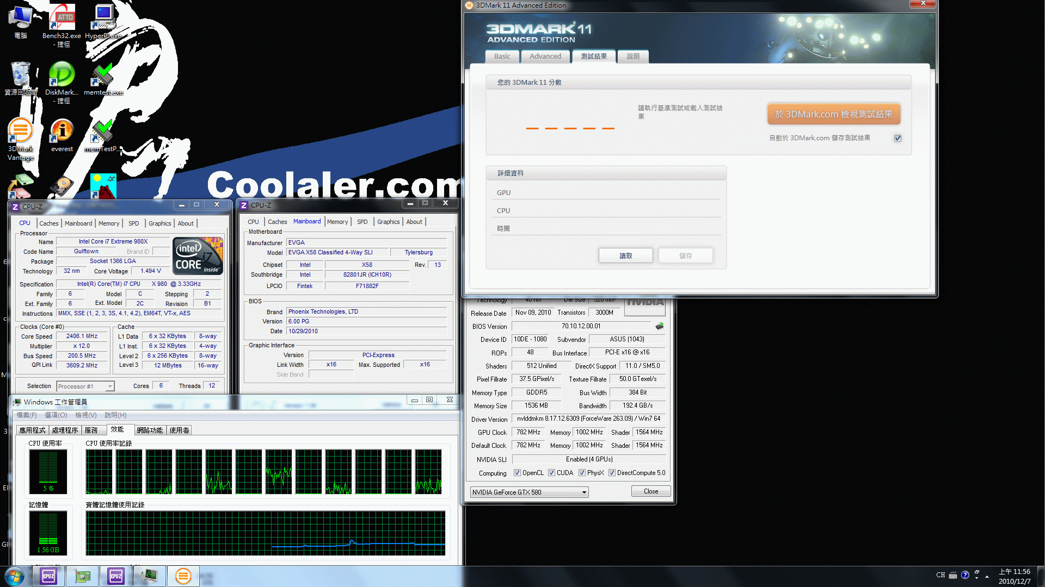The height and width of the screenshot is (587, 1045).
Task: Click the CPU-Z processor tab
Action: point(26,223)
